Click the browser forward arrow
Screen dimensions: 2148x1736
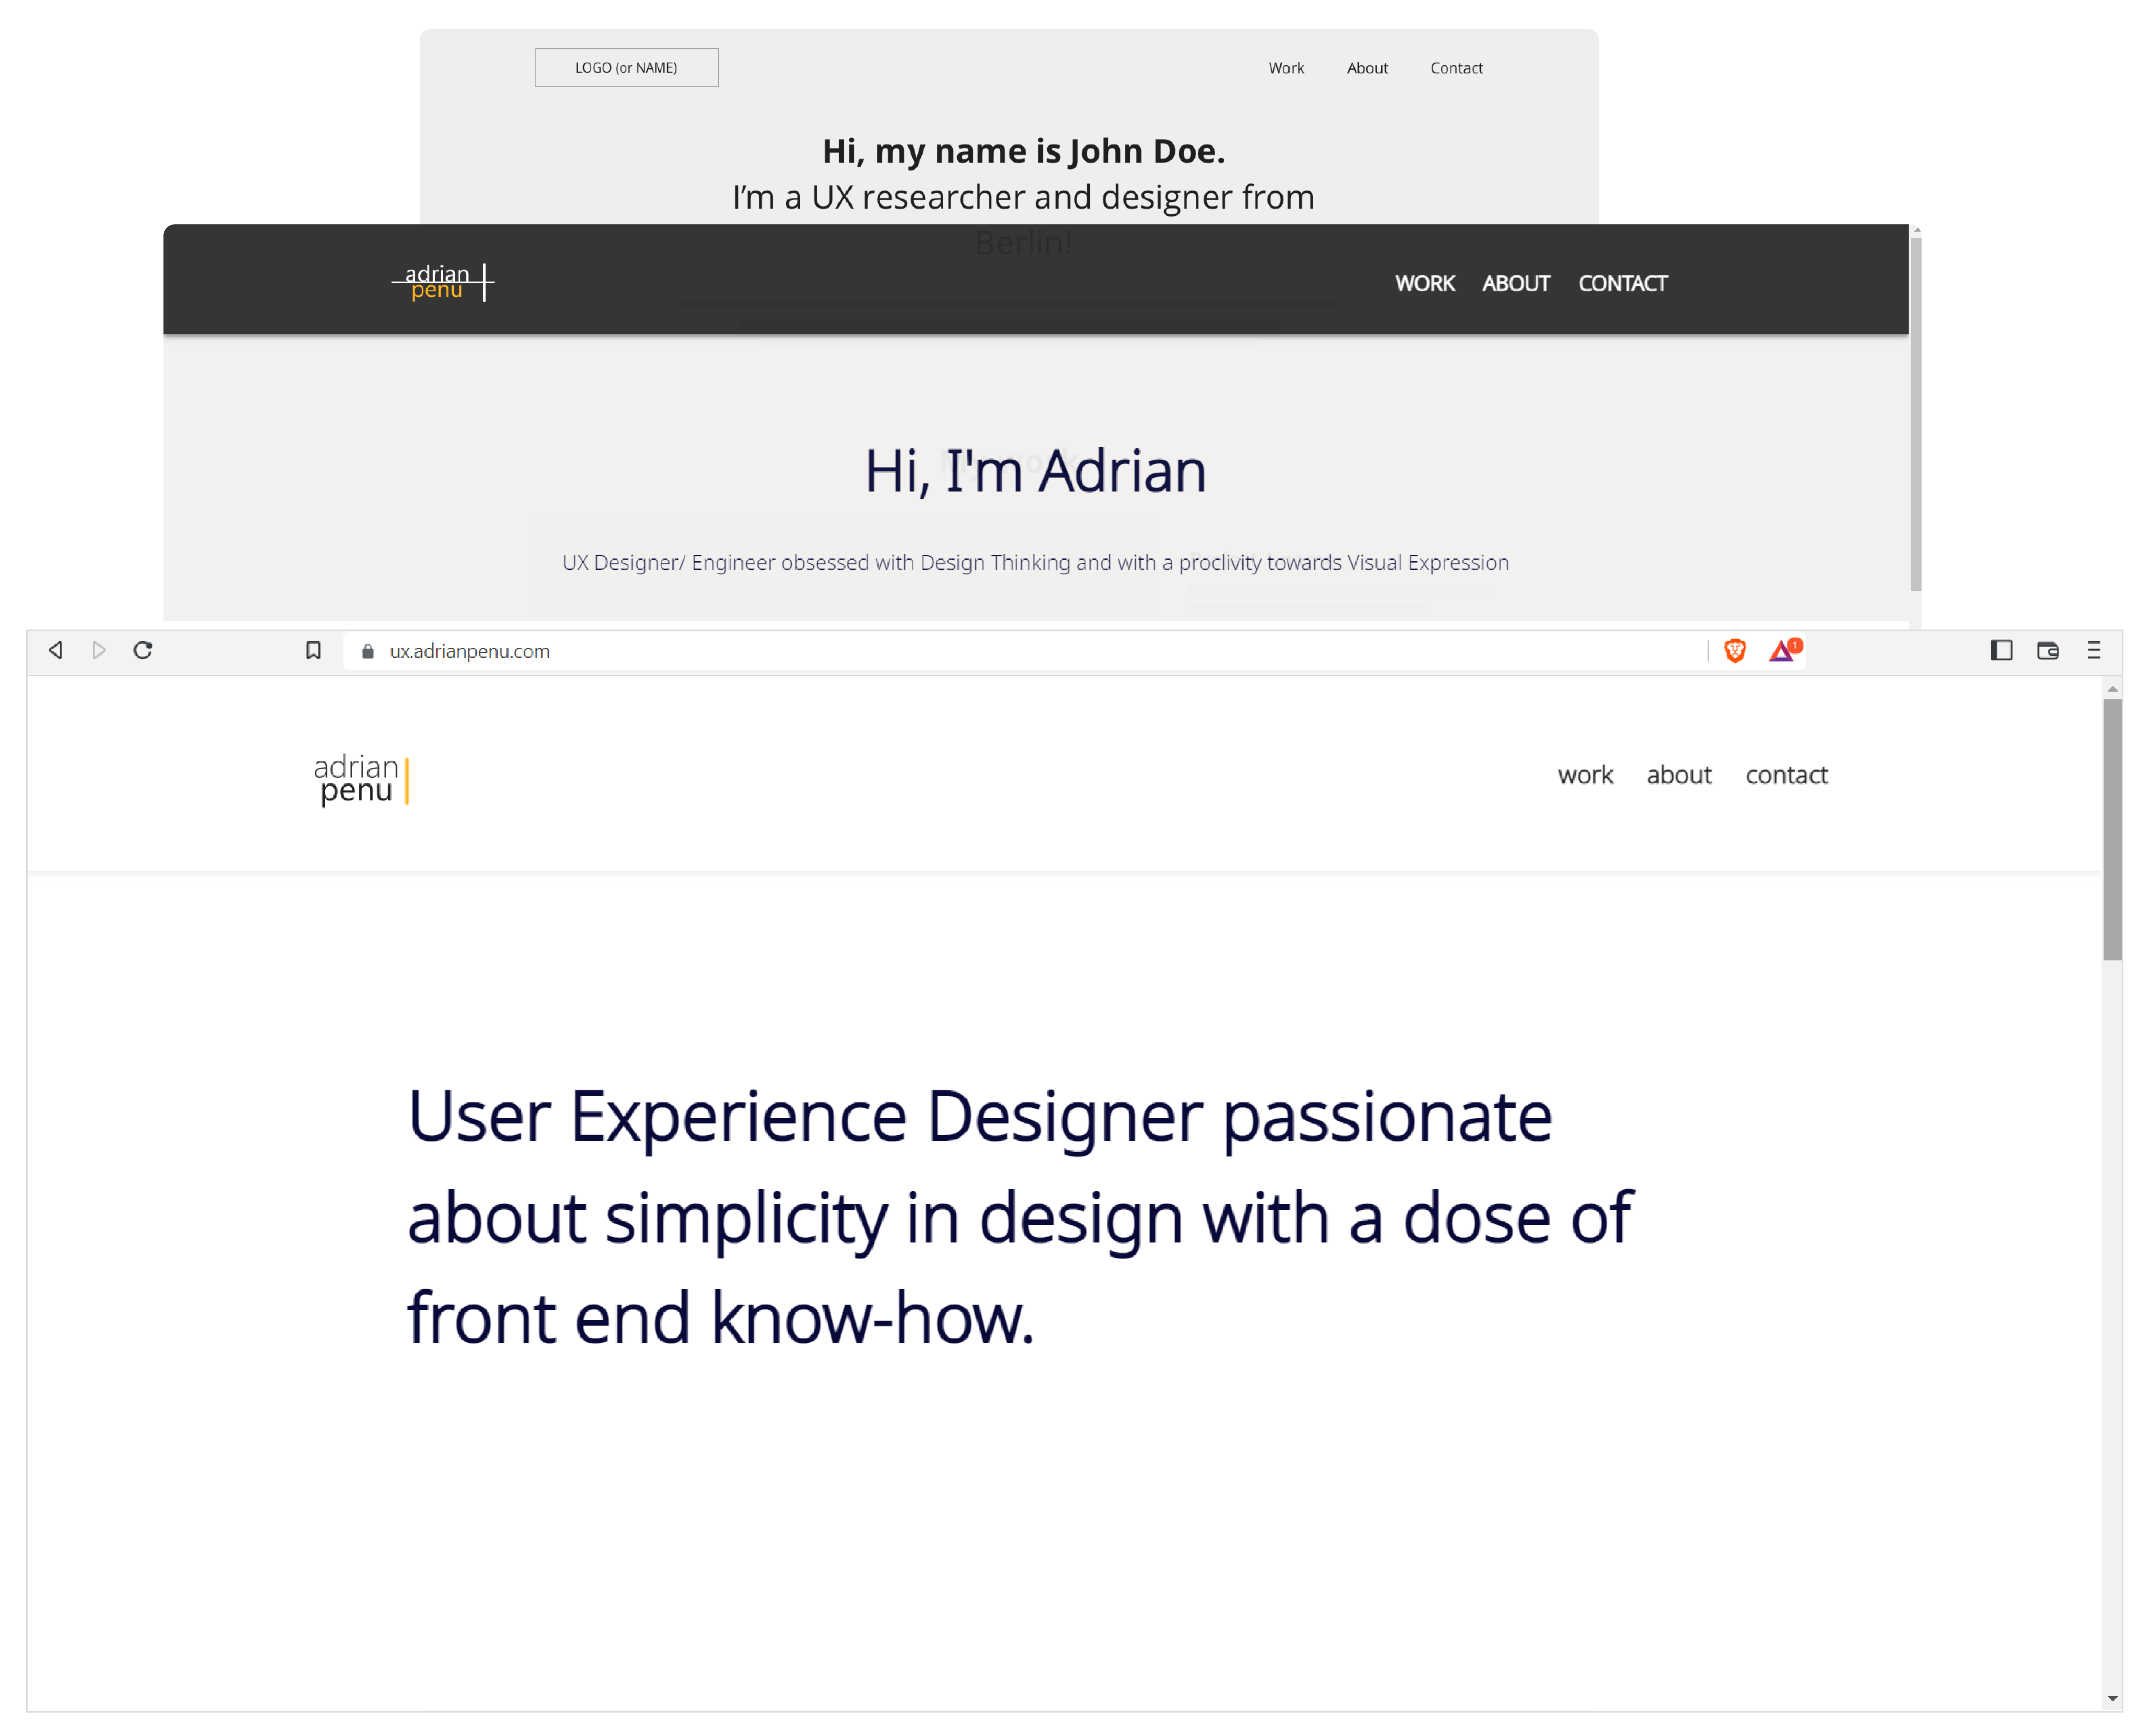point(99,651)
